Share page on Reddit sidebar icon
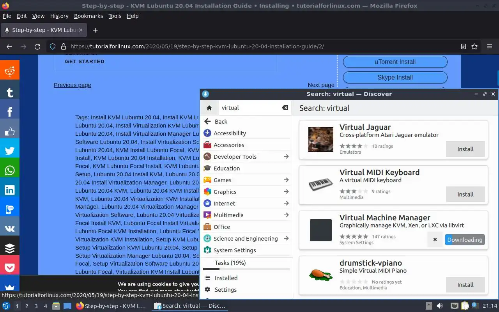The height and width of the screenshot is (312, 499). pos(10,71)
